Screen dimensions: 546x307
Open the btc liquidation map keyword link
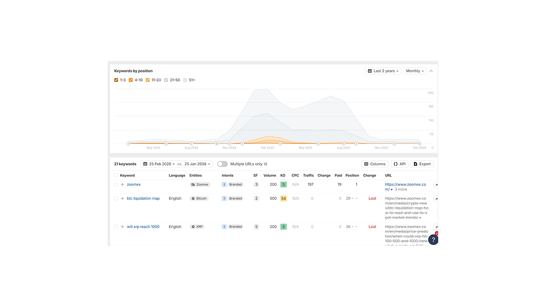(143, 199)
